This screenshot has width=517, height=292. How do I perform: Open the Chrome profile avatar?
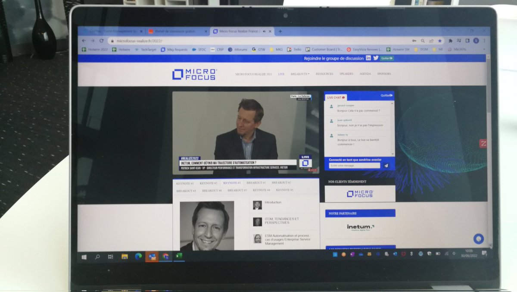point(476,41)
